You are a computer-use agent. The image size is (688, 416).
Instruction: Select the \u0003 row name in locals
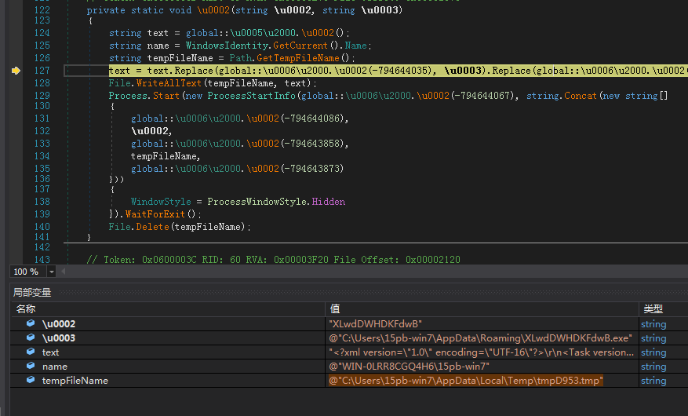coord(59,338)
